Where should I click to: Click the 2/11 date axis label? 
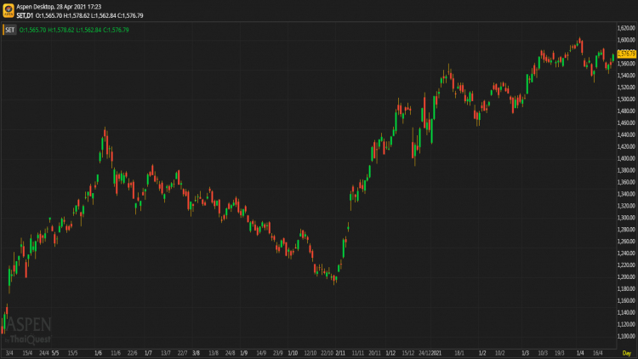340,353
